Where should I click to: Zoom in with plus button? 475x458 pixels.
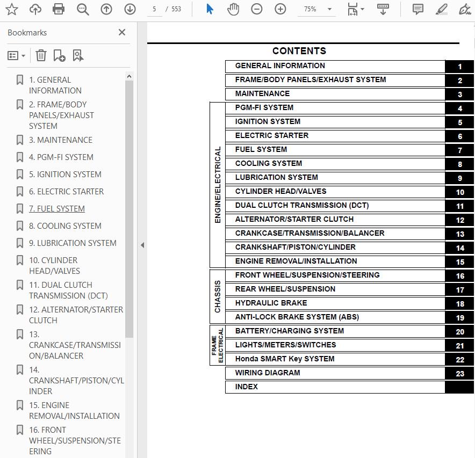pos(280,9)
